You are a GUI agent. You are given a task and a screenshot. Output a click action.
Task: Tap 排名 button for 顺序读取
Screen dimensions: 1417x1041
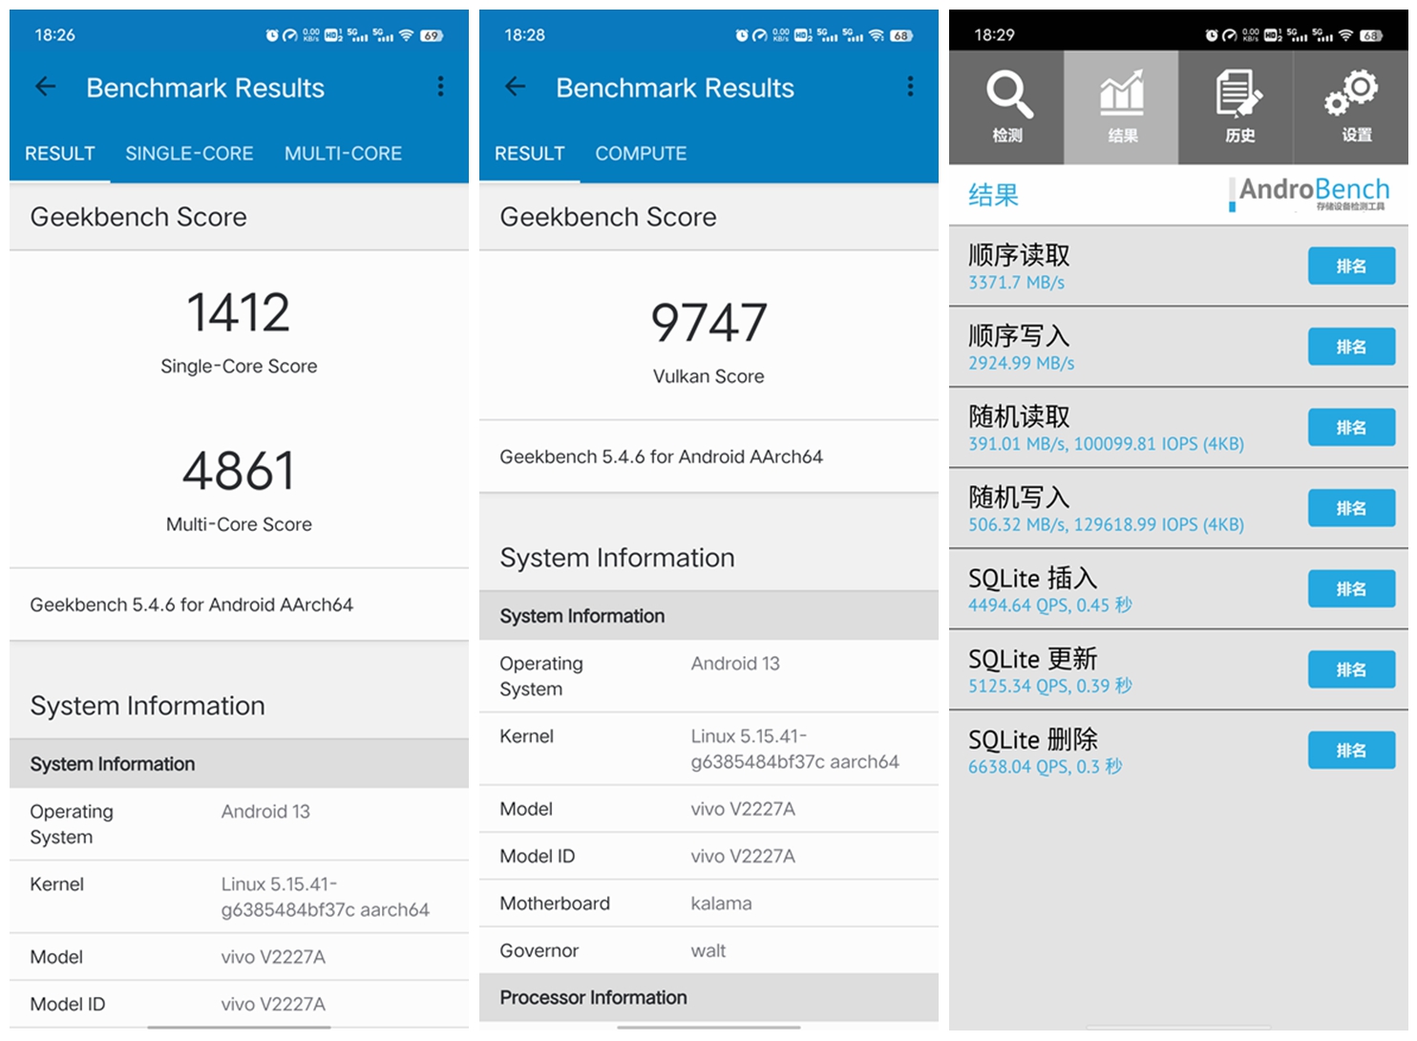[1351, 266]
